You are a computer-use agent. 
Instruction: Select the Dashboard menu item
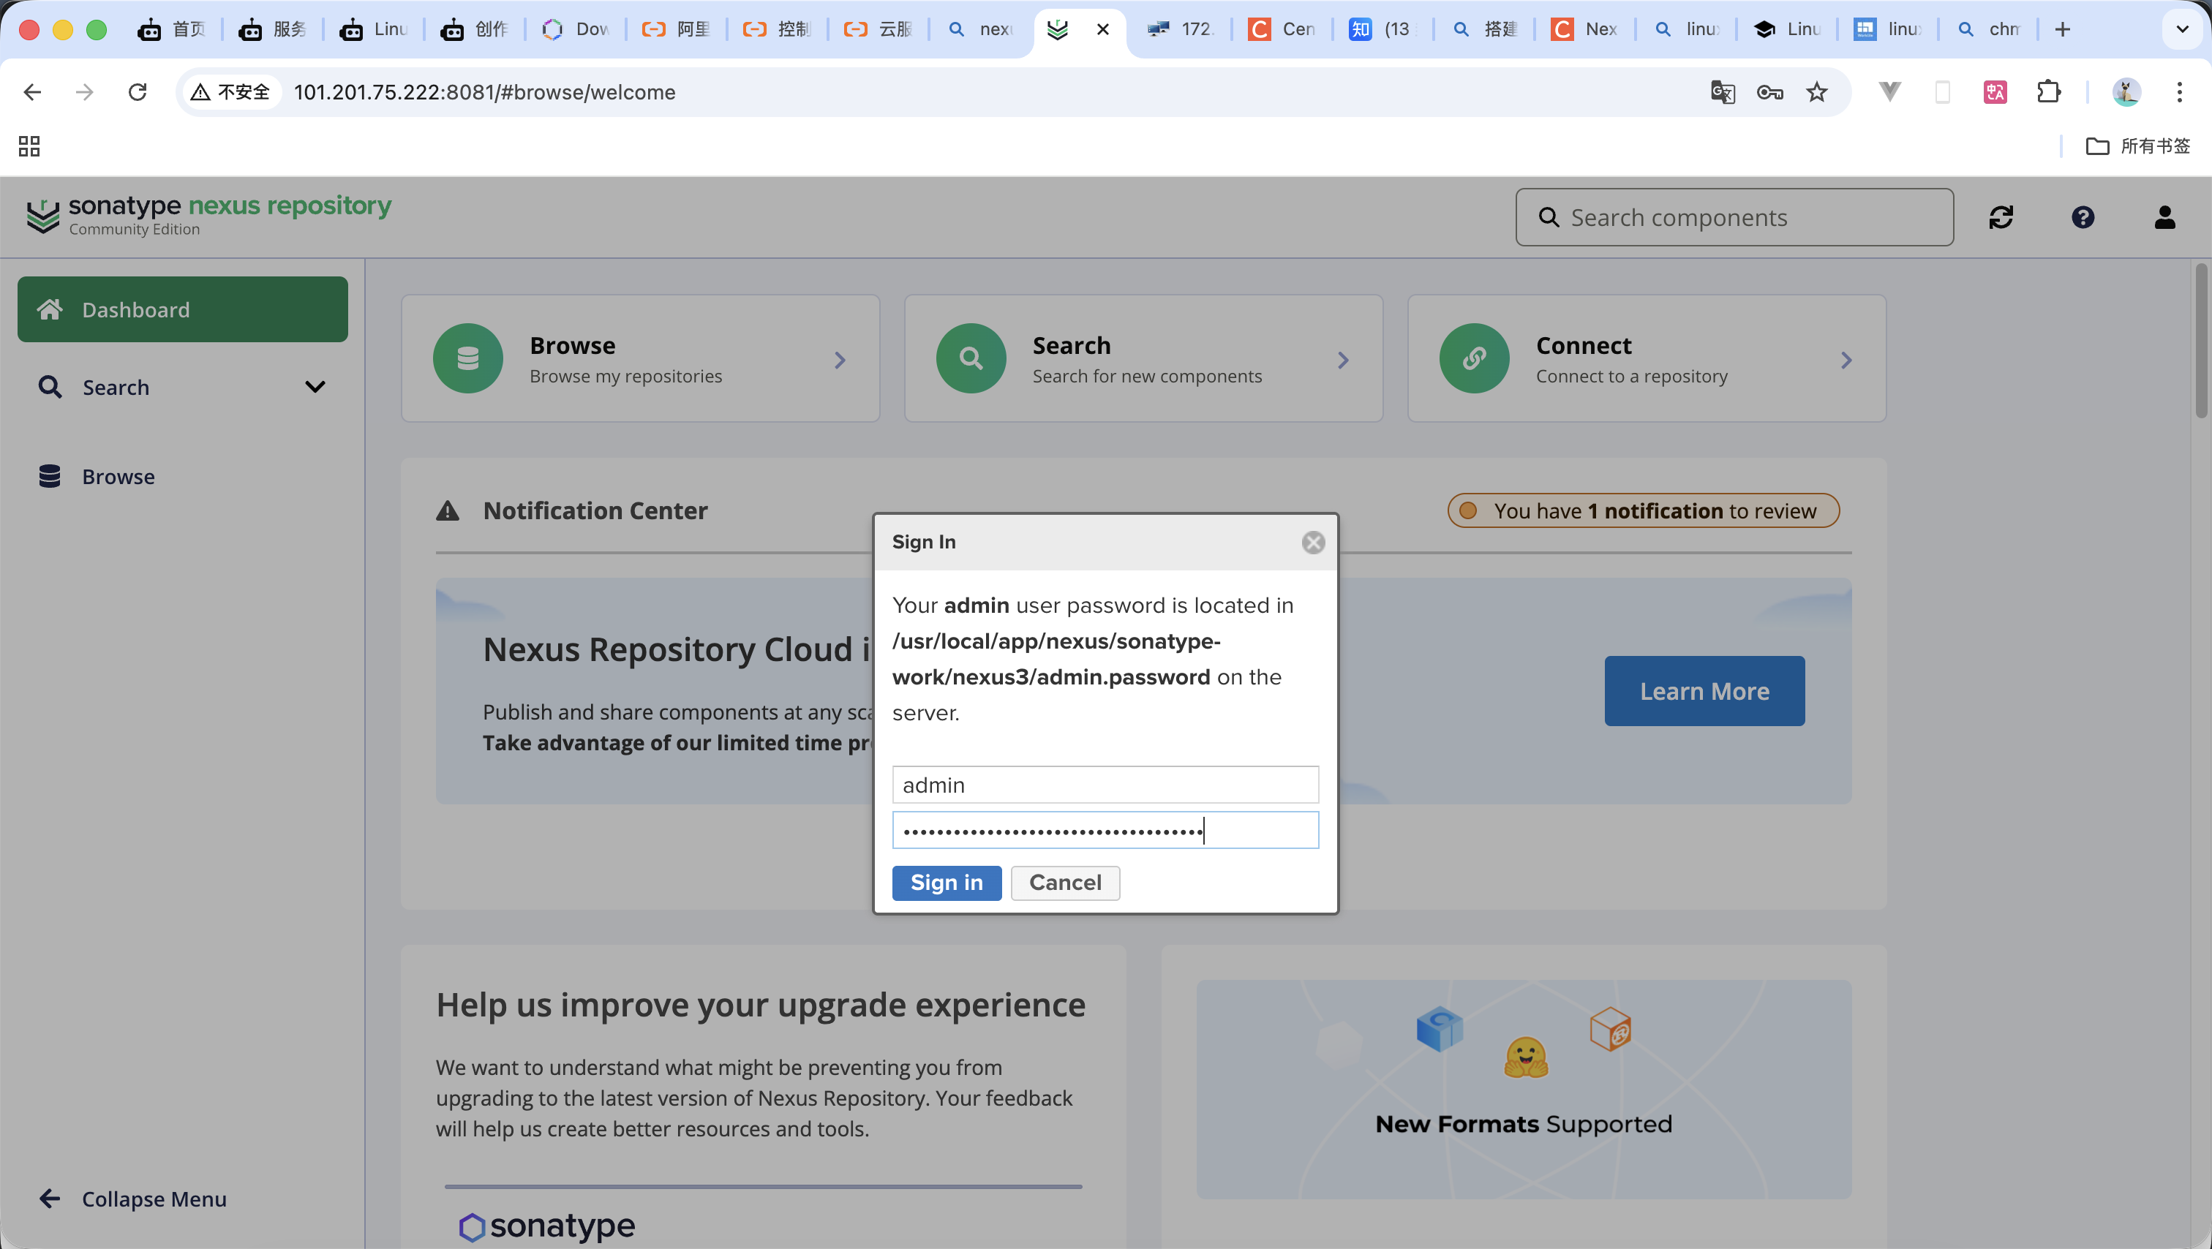pos(182,309)
